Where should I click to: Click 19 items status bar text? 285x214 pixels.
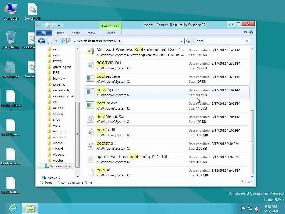pyautogui.click(x=46, y=182)
